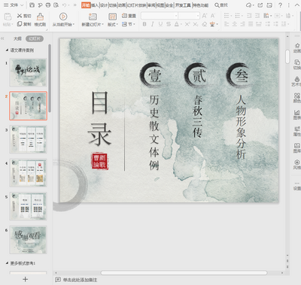Click the Increase Indent icon
The width and height of the screenshot is (301, 285).
(257, 16)
